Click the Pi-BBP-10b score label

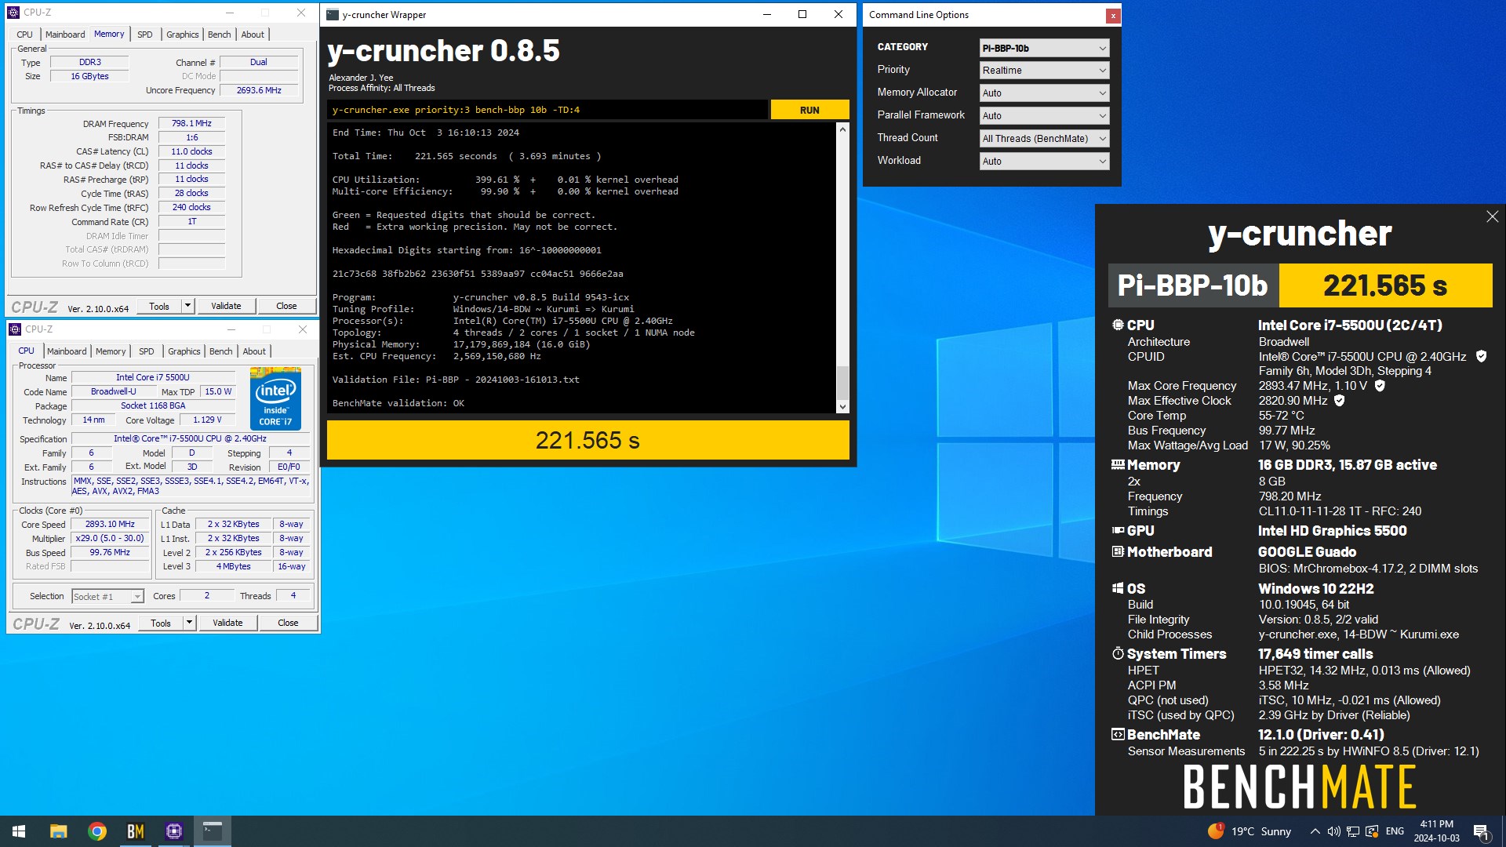click(x=1192, y=285)
